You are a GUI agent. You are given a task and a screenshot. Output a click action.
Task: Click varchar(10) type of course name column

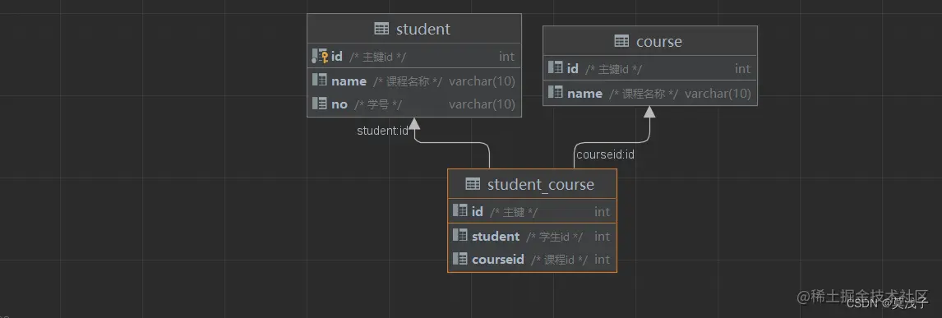tap(718, 94)
